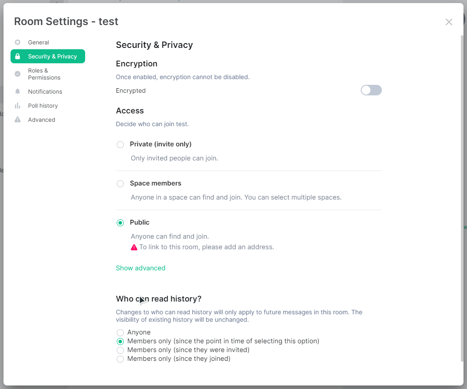The width and height of the screenshot is (467, 389).
Task: Open the Advanced tab
Action: tap(48, 120)
